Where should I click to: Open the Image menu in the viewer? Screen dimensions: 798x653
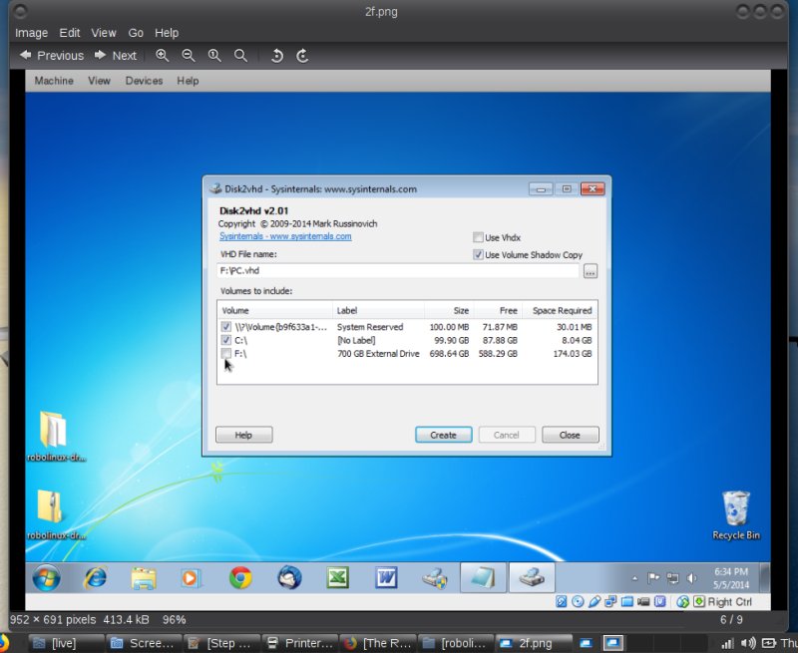tap(30, 32)
